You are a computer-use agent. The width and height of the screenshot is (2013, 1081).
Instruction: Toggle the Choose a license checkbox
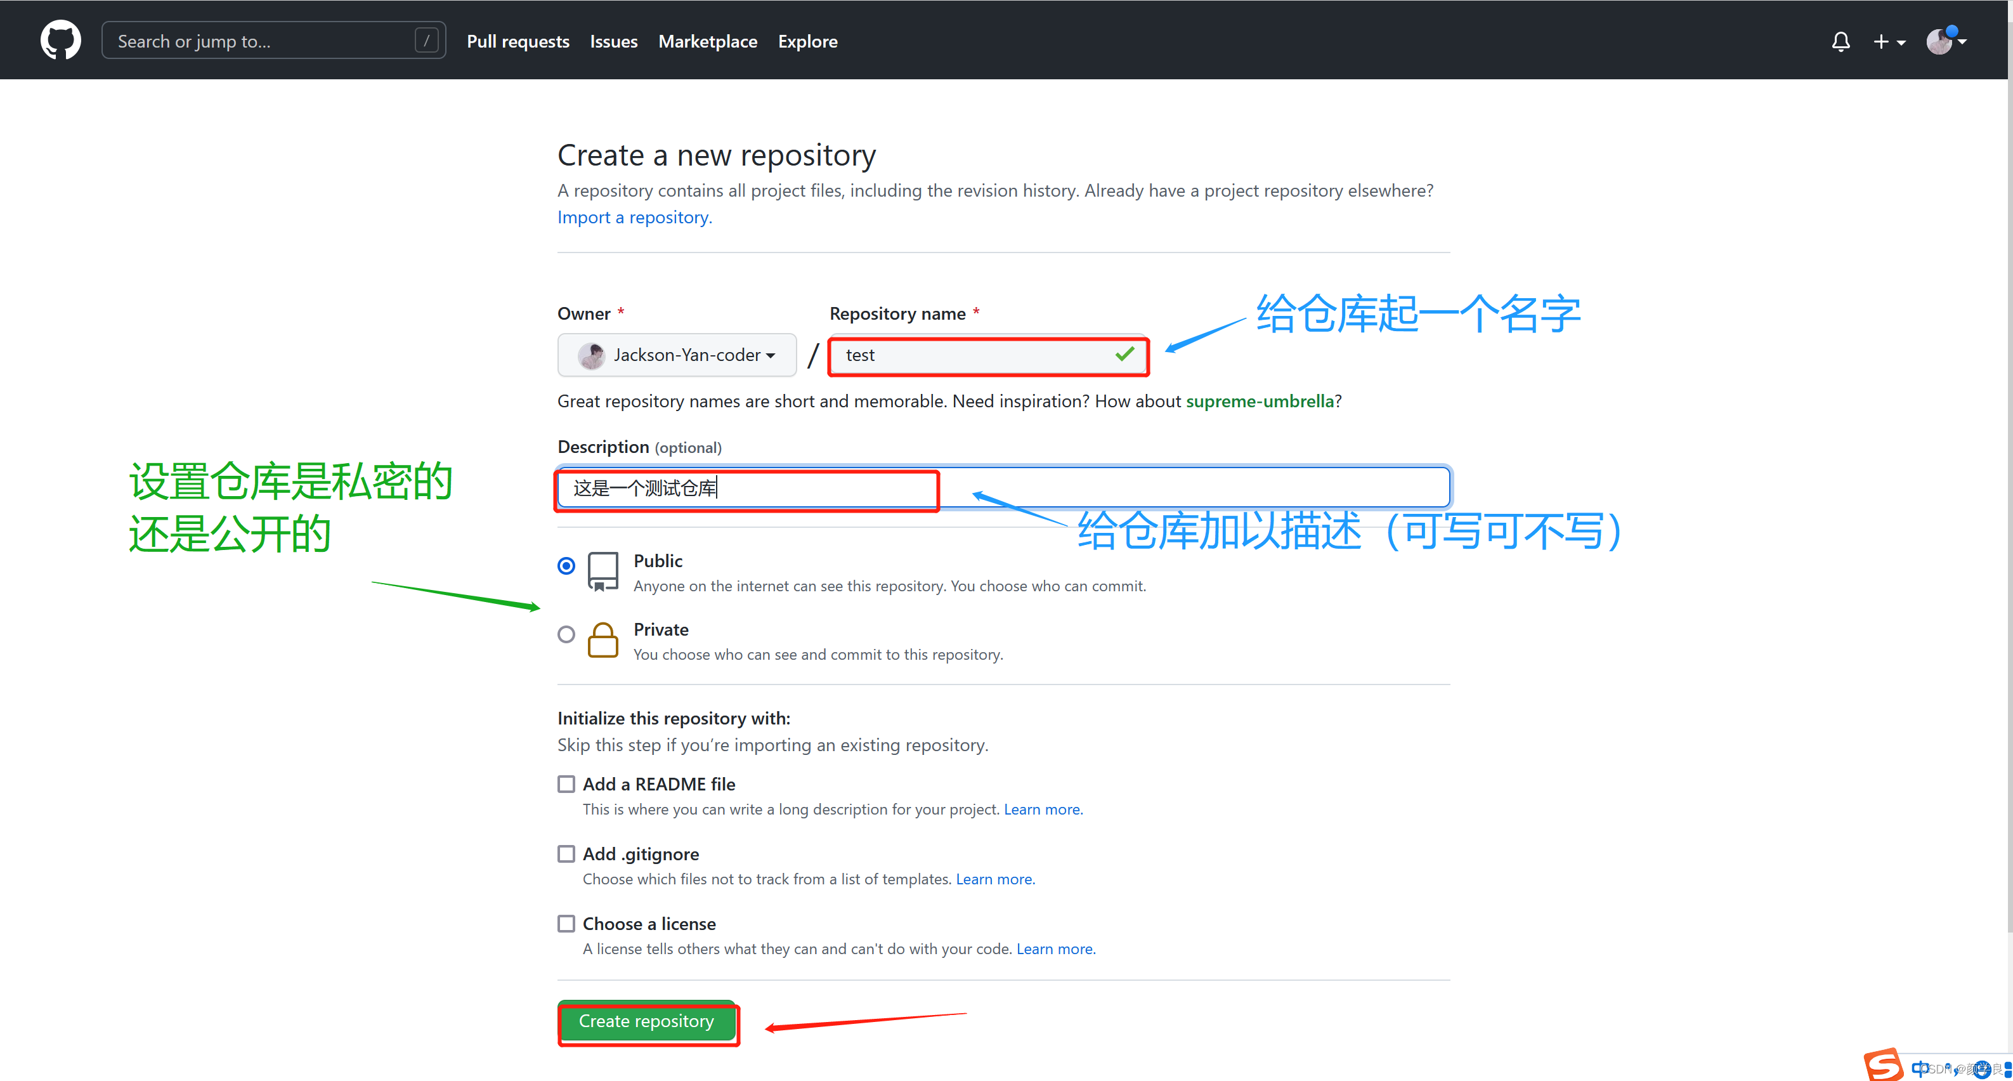[564, 922]
